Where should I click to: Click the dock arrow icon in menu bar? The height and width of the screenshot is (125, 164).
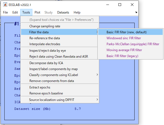point(136,12)
